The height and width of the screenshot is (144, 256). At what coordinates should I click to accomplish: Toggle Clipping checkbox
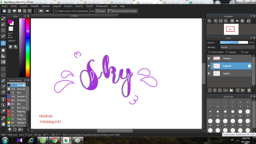pos(227,52)
